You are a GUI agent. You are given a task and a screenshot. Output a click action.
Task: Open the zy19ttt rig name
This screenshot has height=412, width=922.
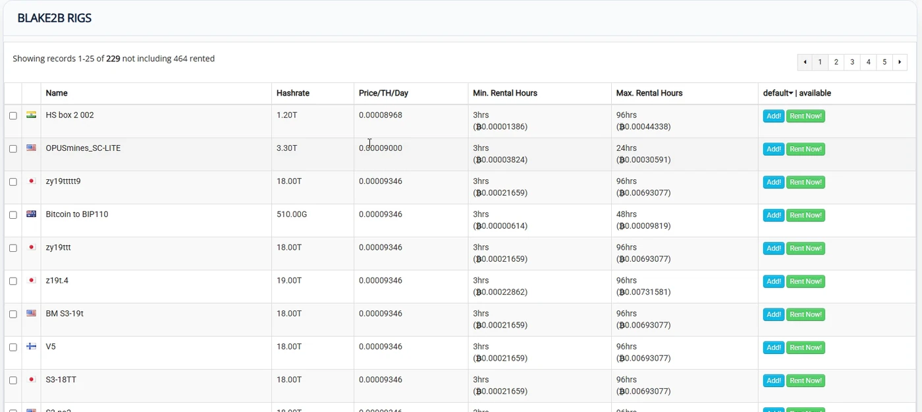tap(59, 247)
